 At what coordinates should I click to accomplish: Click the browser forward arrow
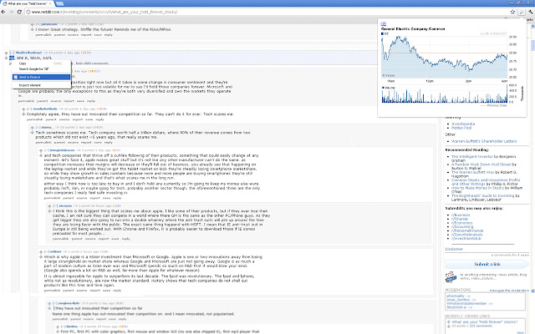pyautogui.click(x=11, y=12)
